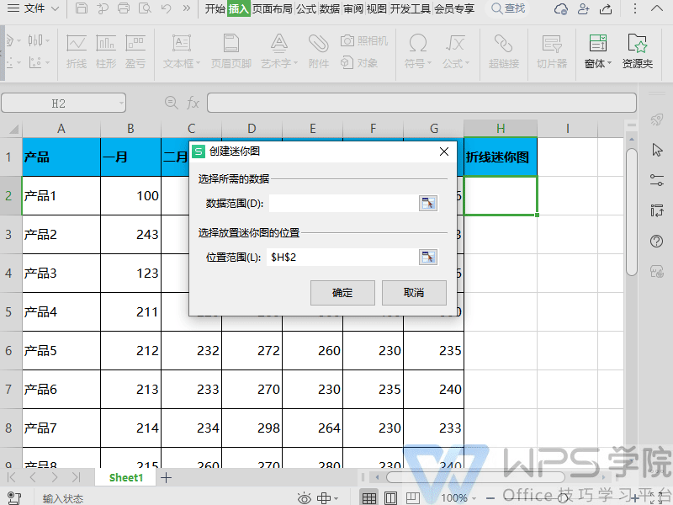Switch to the 视图 ribbon tab
Viewport: 673px width, 505px height.
click(376, 8)
